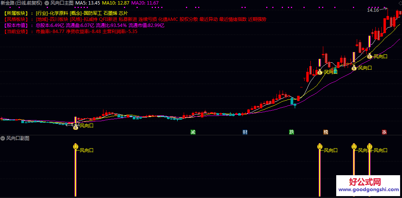Select the second money bag marker from left

(320, 72)
